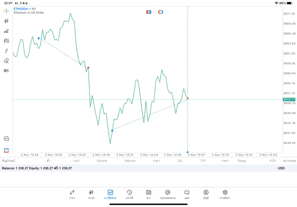Tap the round red-blue icon at top center
The height and width of the screenshot is (207, 297).
click(161, 12)
